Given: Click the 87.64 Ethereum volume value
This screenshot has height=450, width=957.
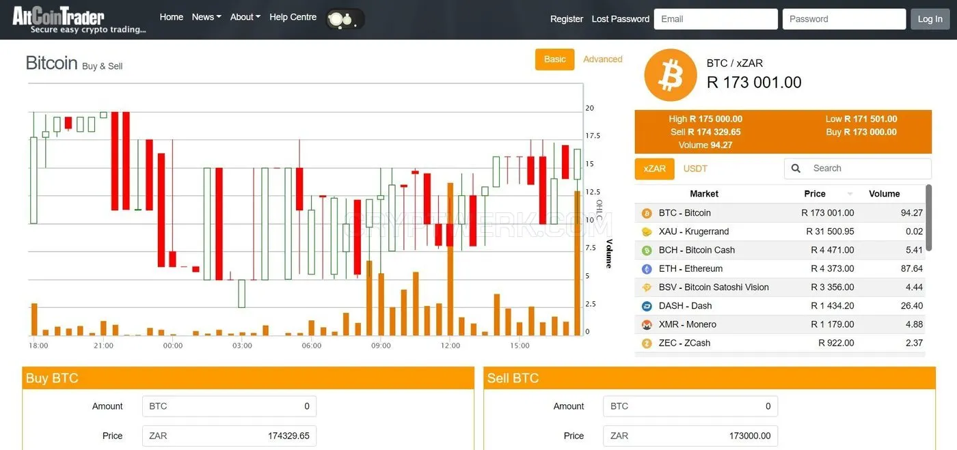Looking at the screenshot, I should point(912,269).
